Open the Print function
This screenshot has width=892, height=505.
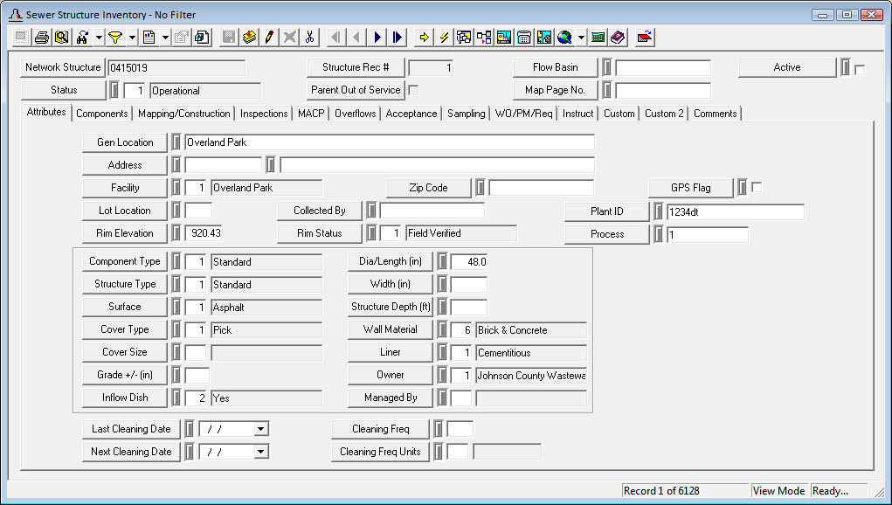pos(43,37)
